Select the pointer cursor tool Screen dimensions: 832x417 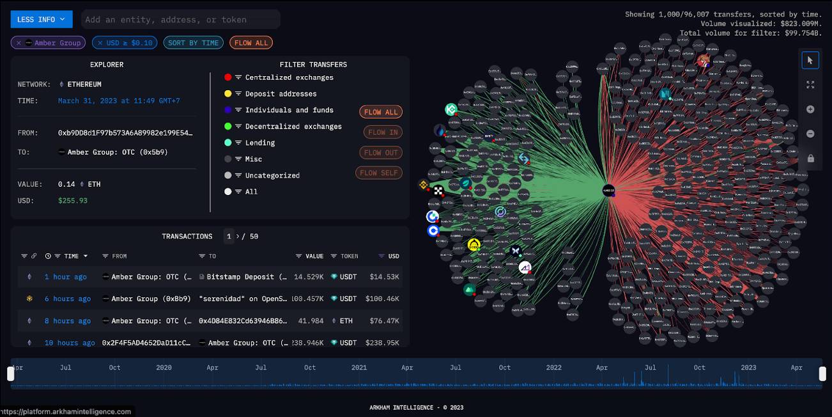coord(810,60)
